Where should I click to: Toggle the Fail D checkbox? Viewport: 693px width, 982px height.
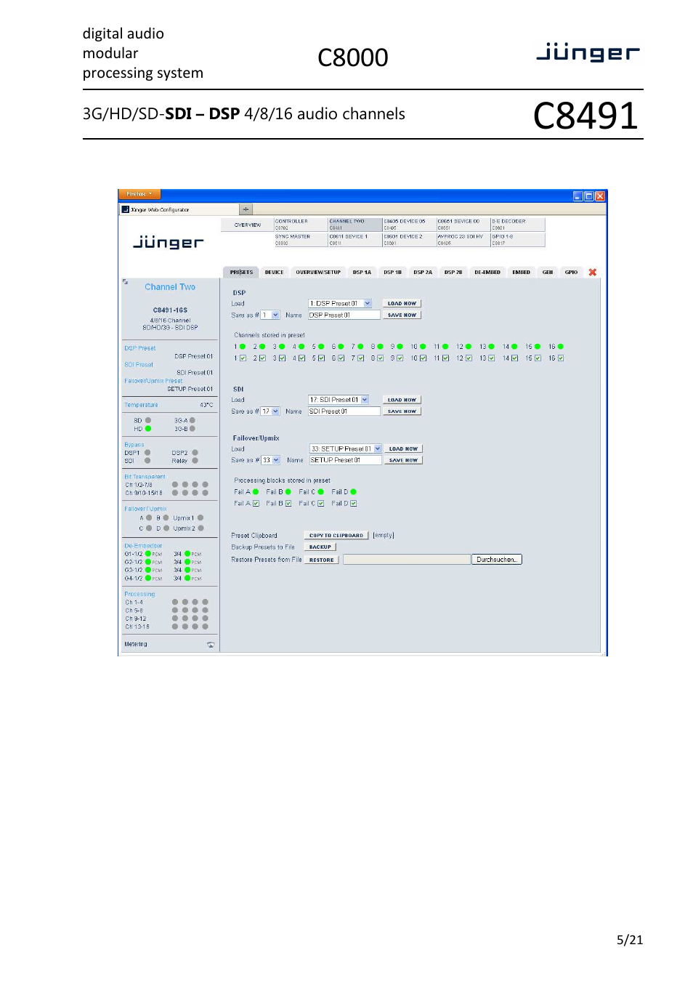pos(354,504)
